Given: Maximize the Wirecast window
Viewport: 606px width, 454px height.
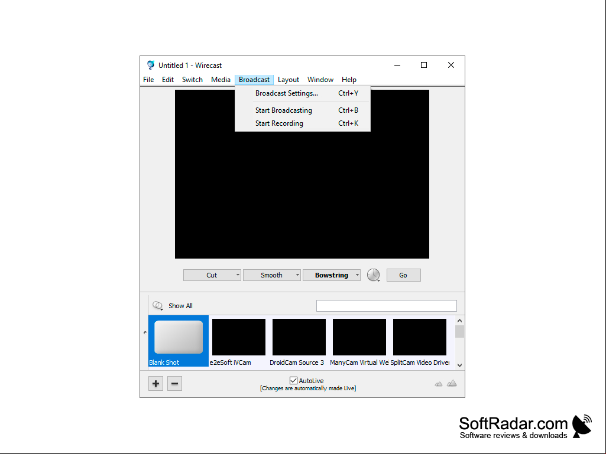Looking at the screenshot, I should tap(423, 65).
